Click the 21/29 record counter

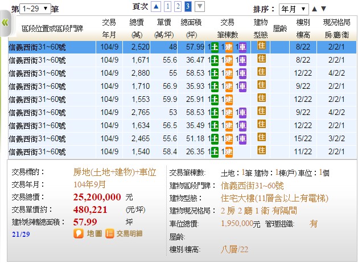[21, 234]
